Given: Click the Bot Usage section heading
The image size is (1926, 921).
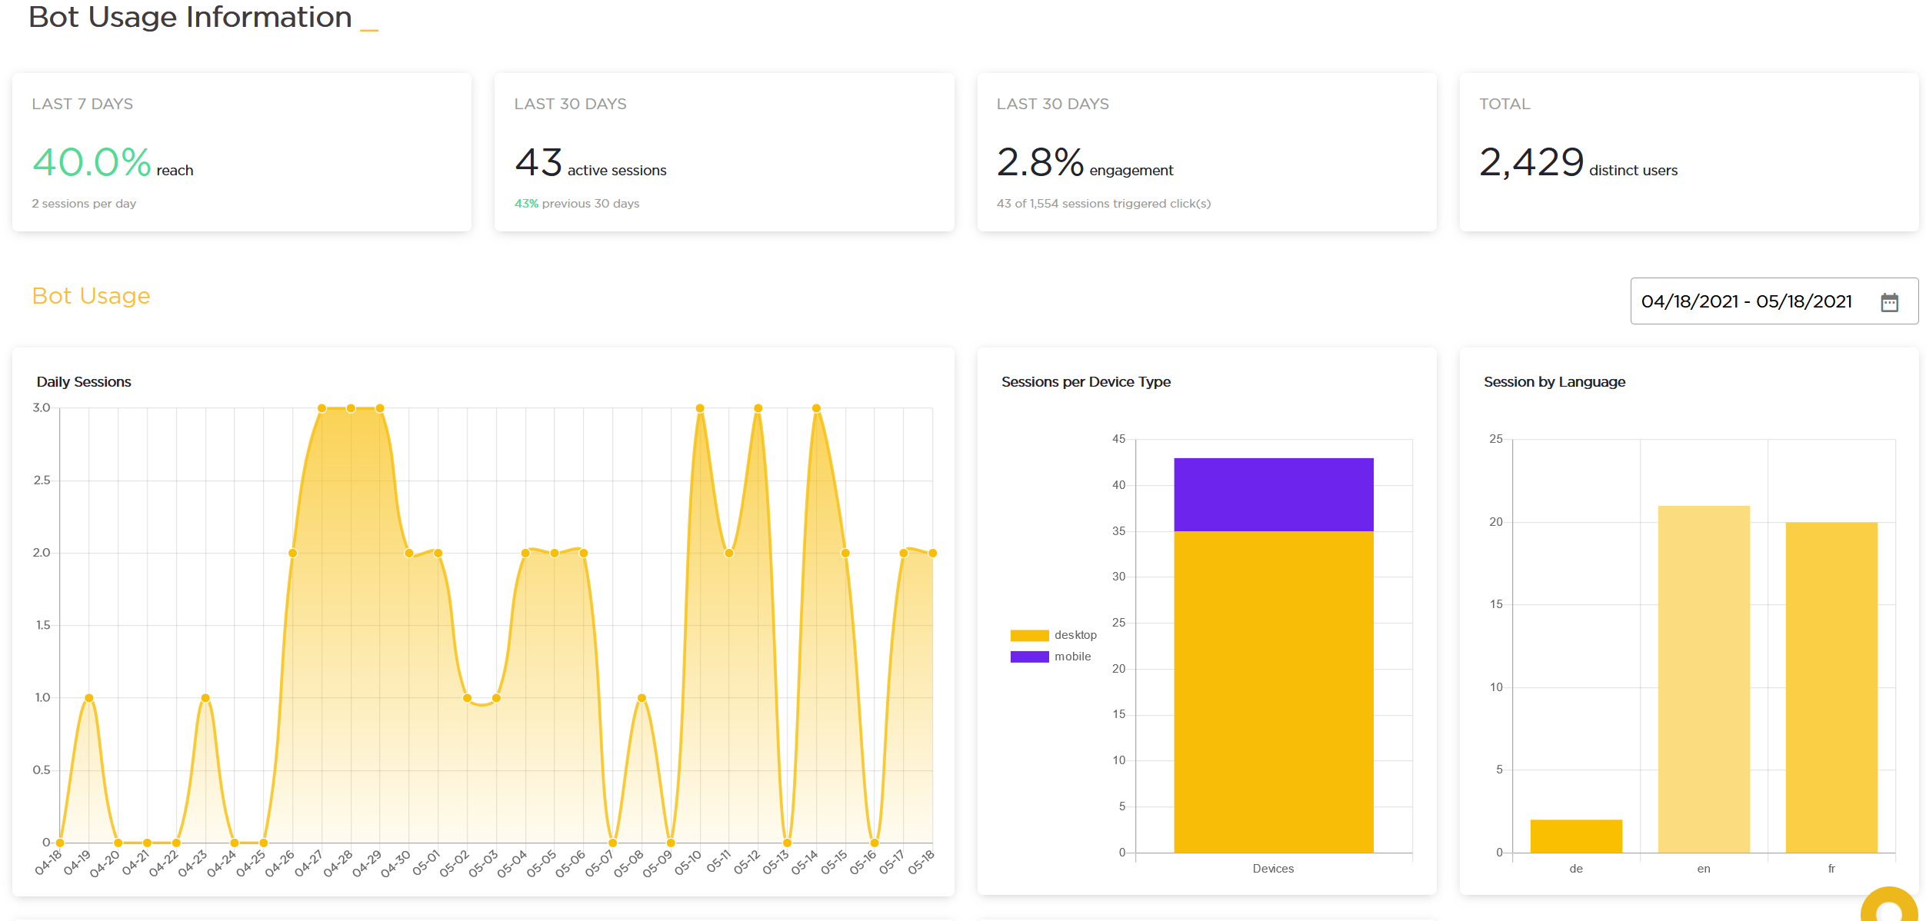Looking at the screenshot, I should click(x=91, y=296).
